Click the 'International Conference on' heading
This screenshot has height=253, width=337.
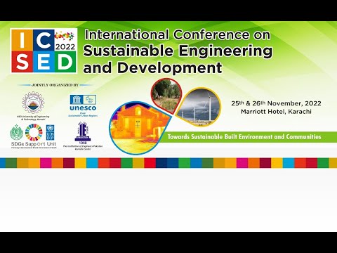pyautogui.click(x=178, y=34)
